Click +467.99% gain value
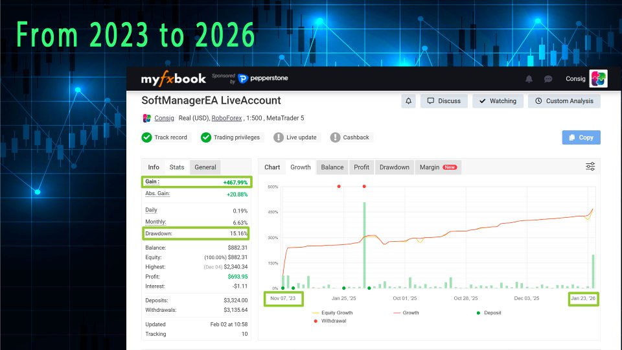Viewport: 622px width, 350px height. [235, 183]
